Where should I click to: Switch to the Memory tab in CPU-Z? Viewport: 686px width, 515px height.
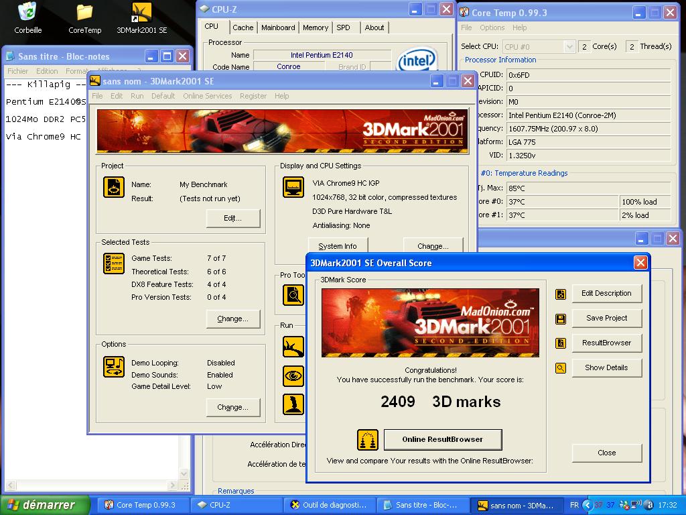click(315, 27)
